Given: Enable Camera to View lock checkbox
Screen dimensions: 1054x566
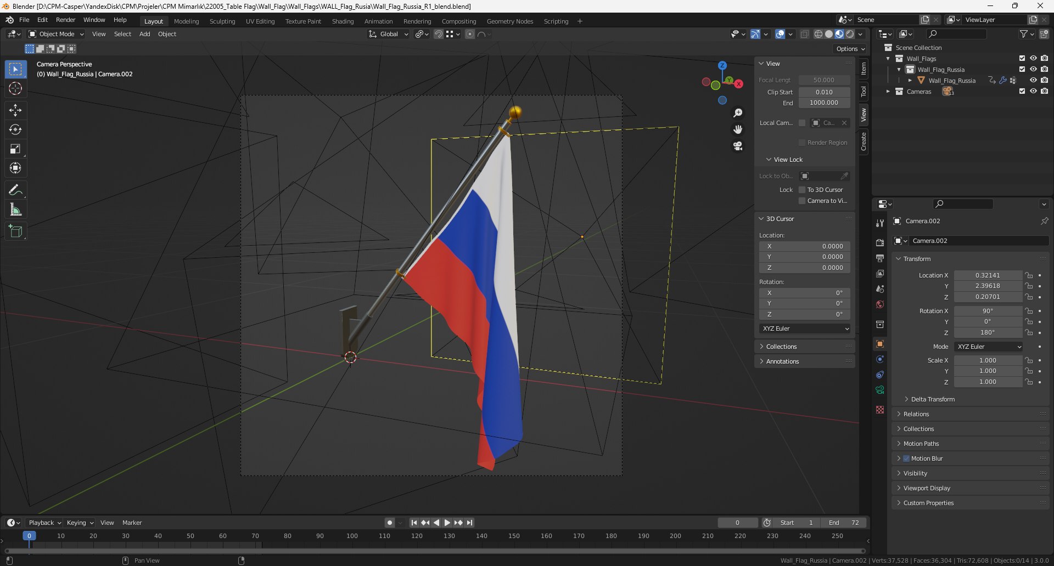Looking at the screenshot, I should (802, 201).
